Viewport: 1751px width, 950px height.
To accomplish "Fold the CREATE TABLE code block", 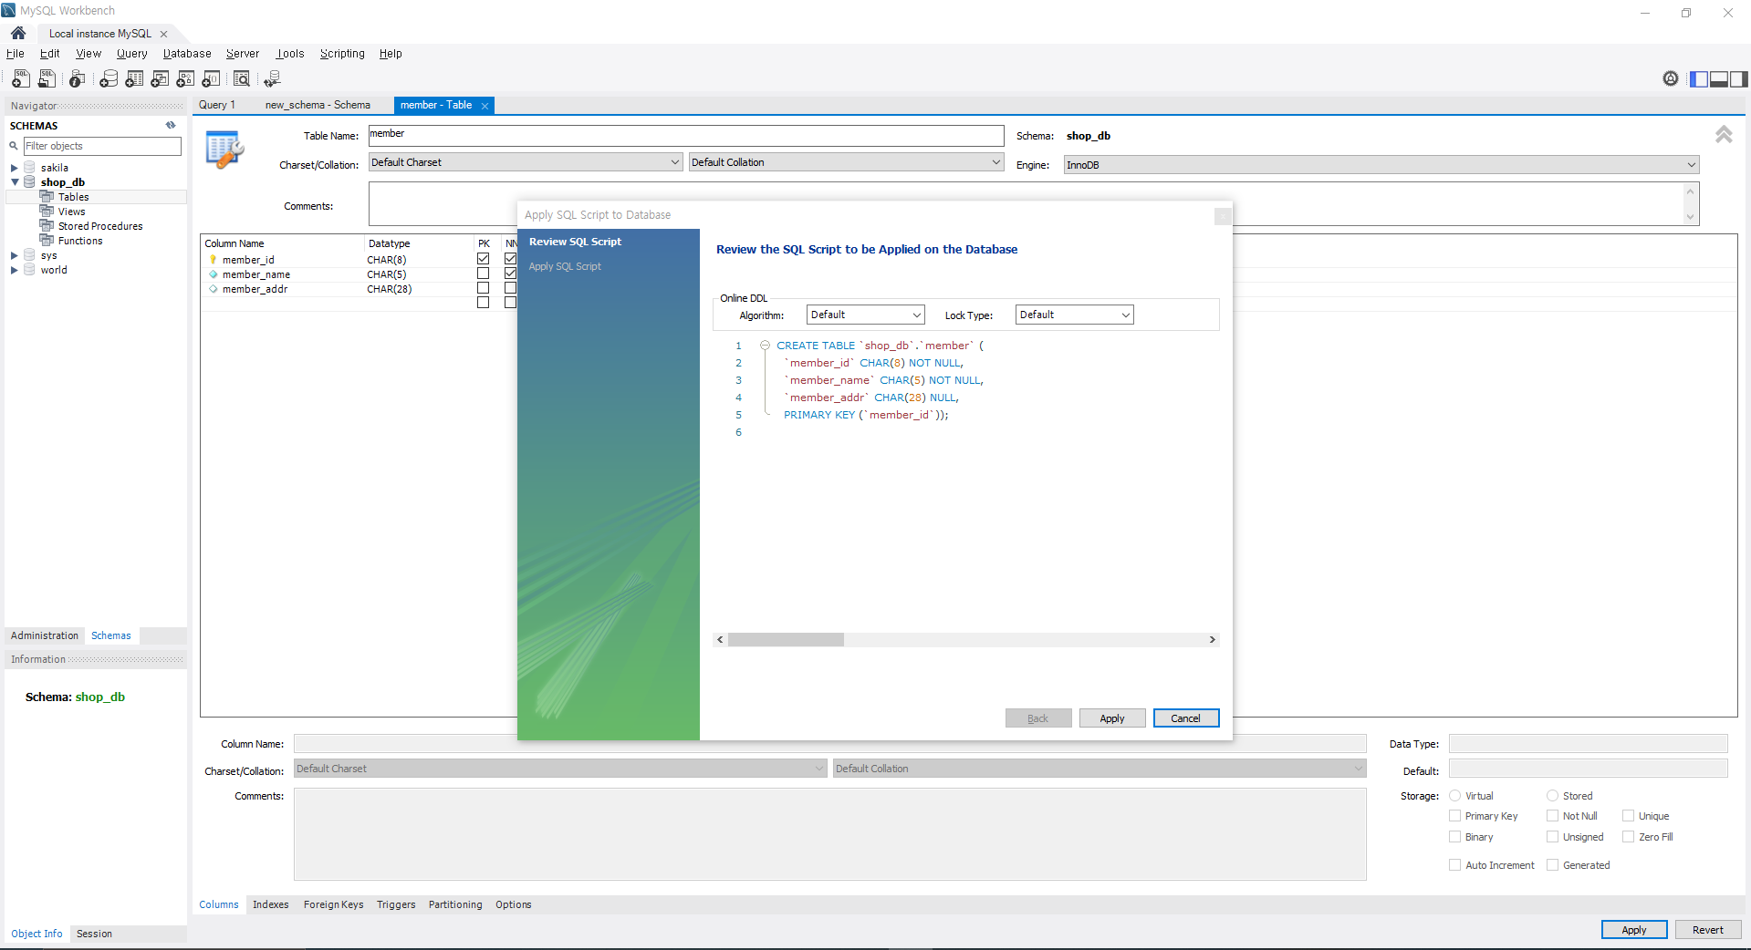I will (765, 346).
